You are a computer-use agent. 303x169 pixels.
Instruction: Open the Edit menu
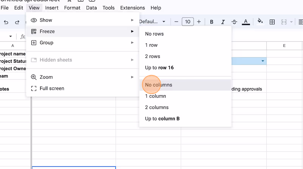coord(19,8)
